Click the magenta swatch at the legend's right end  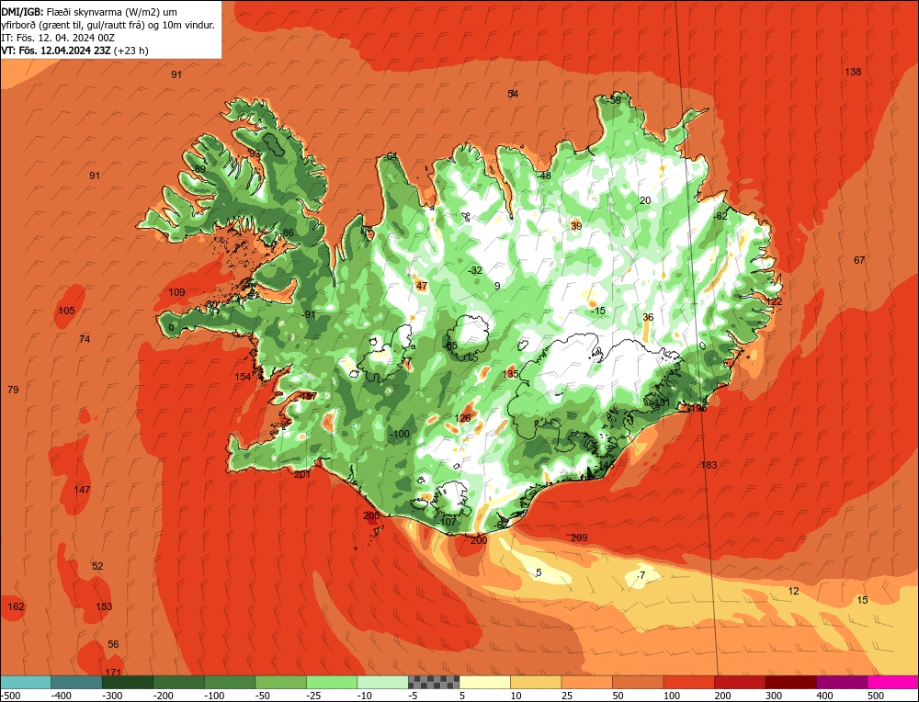pyautogui.click(x=892, y=682)
